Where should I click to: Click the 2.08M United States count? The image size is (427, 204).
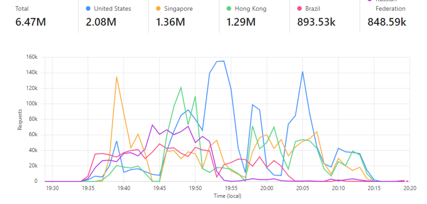(101, 22)
